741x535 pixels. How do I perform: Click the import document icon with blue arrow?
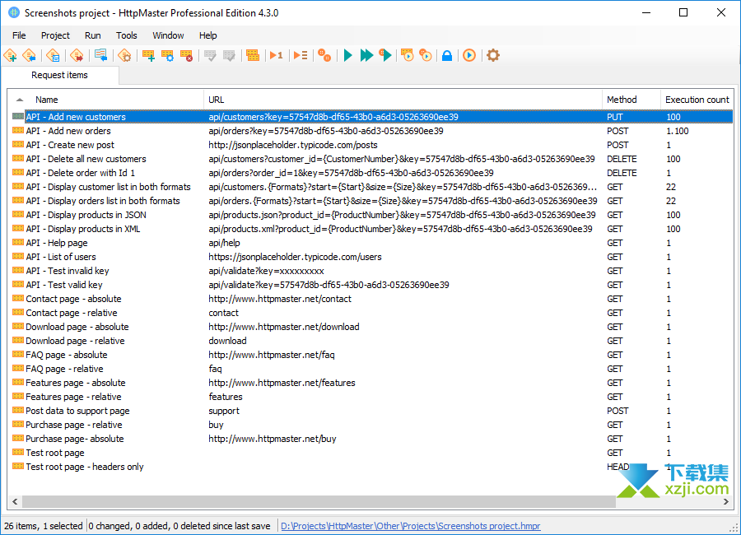coord(100,55)
